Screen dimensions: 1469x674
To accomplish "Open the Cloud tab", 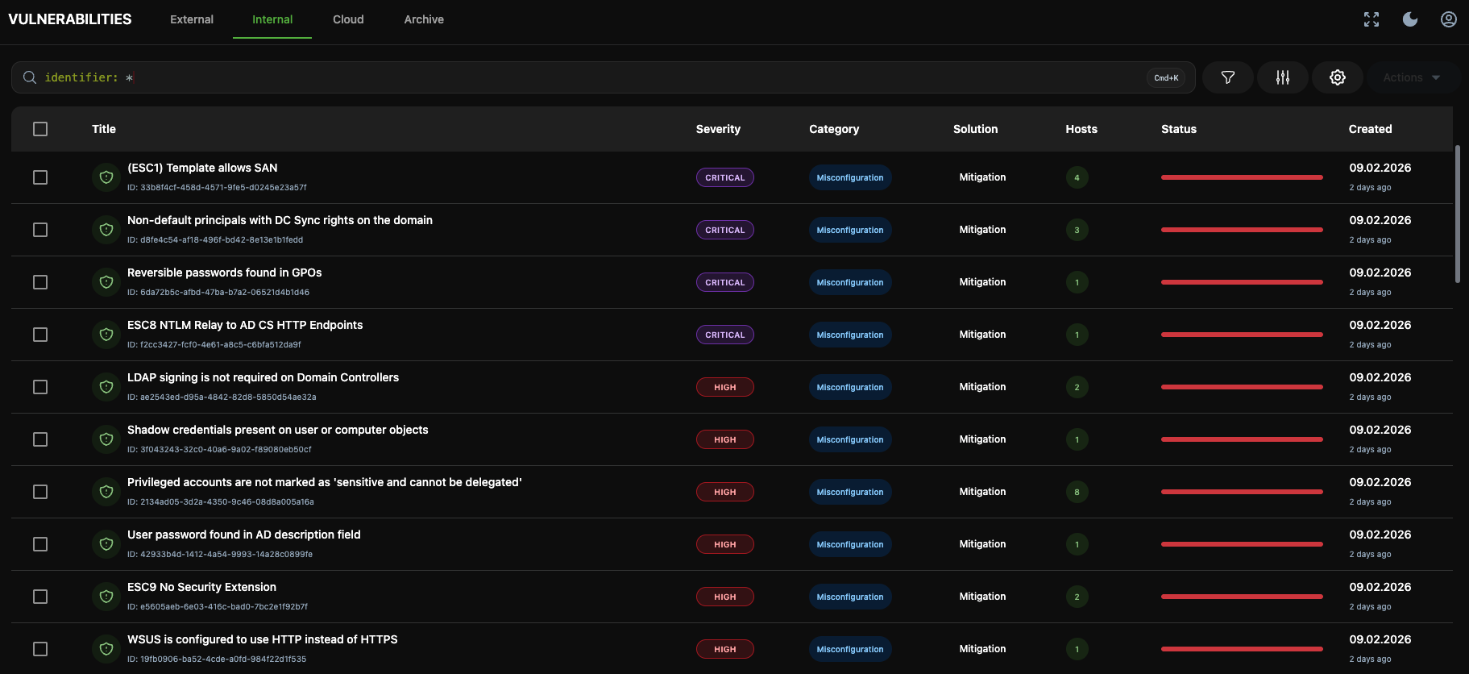I will click(348, 19).
